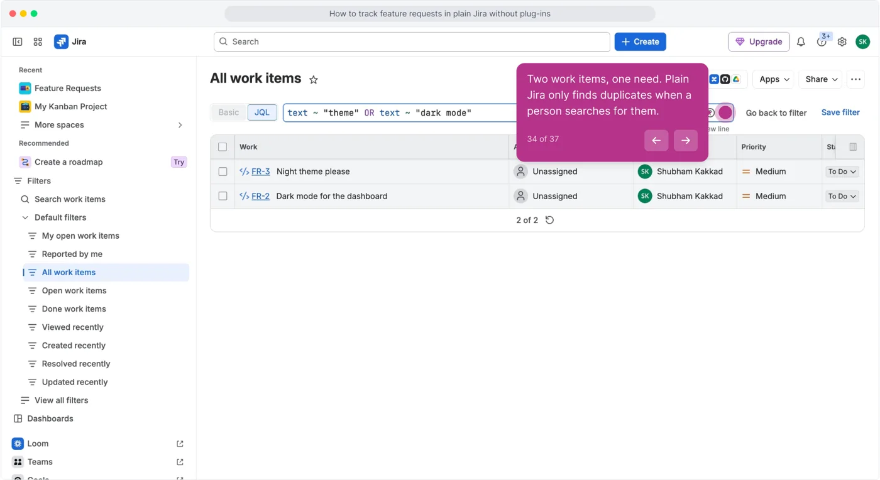The height and width of the screenshot is (480, 880).
Task: Switch the query mode to Basic
Action: tap(229, 112)
